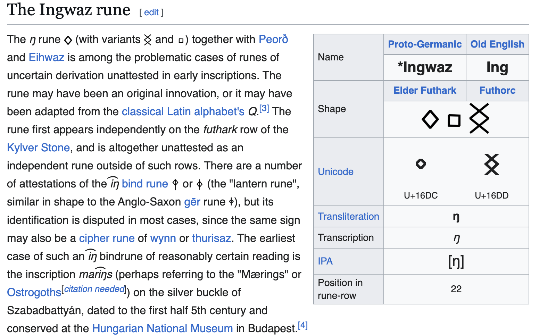Follow the bind rune link

point(145,184)
